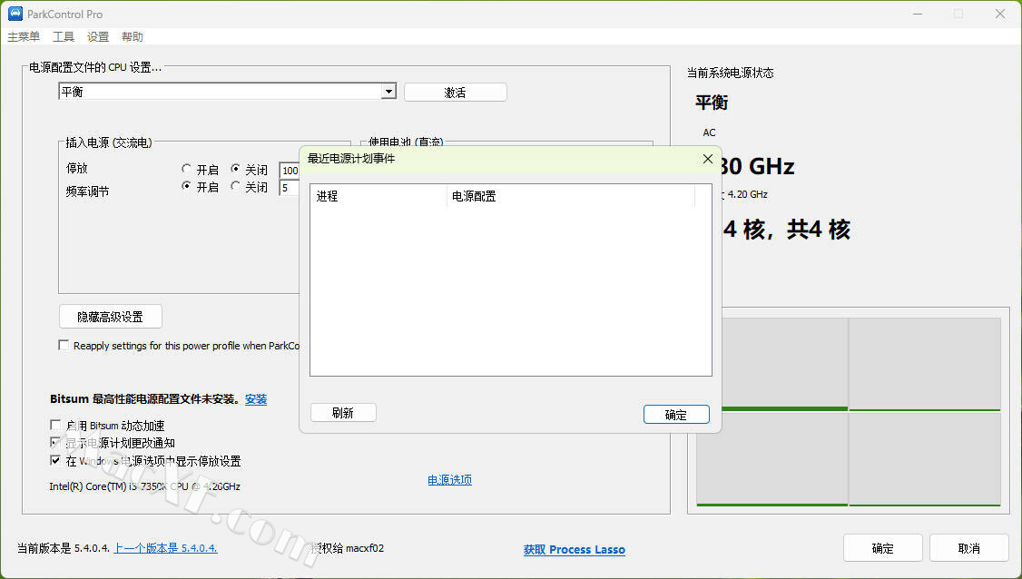Click the 进程 column header

378,196
